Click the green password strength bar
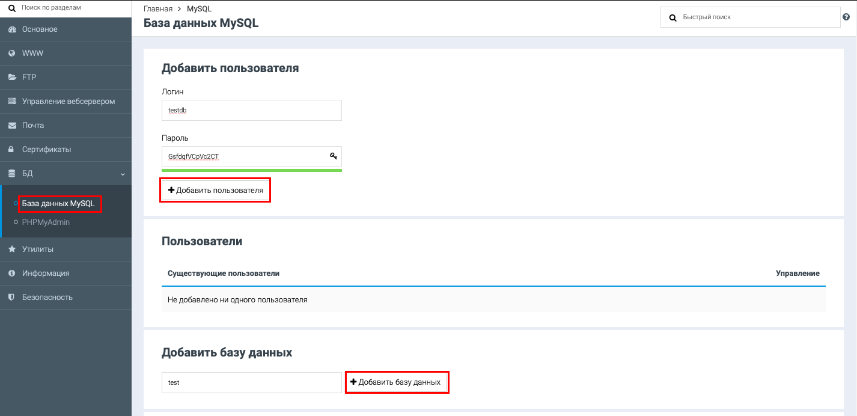 pyautogui.click(x=252, y=171)
